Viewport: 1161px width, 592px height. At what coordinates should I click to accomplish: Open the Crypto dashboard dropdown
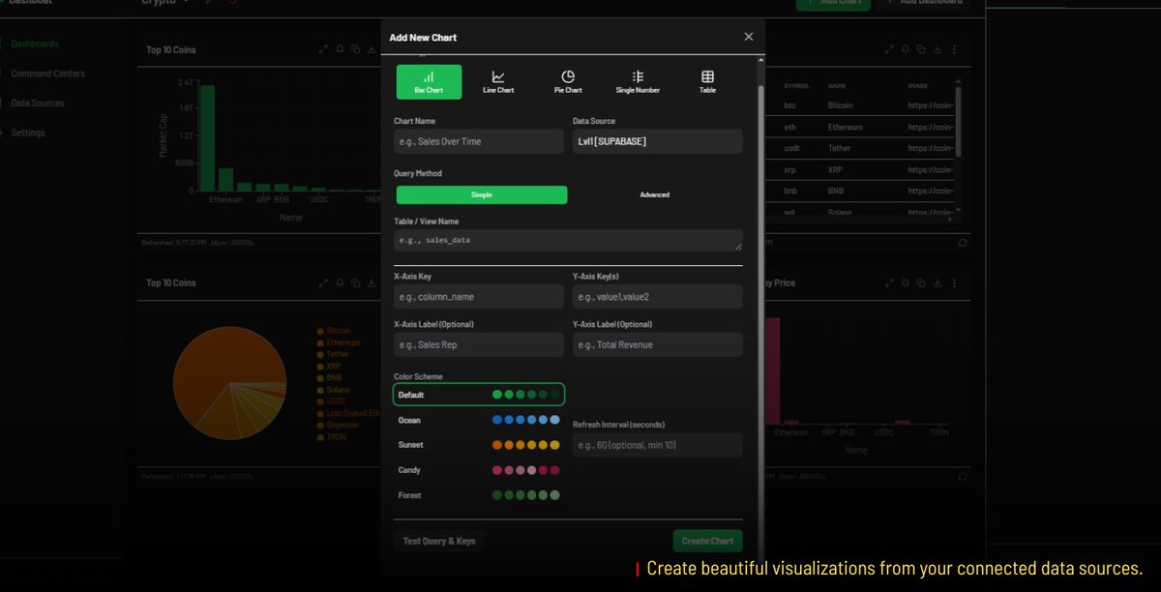coord(164,3)
